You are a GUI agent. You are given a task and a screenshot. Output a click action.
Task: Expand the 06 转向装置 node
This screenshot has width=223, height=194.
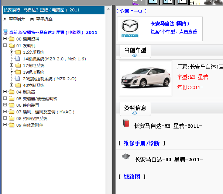[5, 105]
